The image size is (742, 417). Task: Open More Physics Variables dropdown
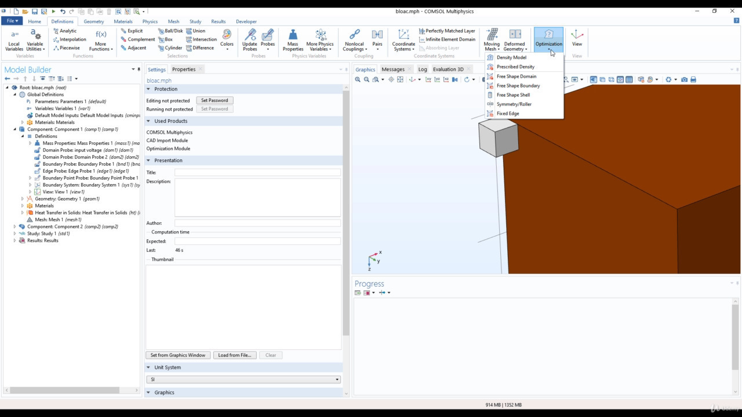[320, 40]
